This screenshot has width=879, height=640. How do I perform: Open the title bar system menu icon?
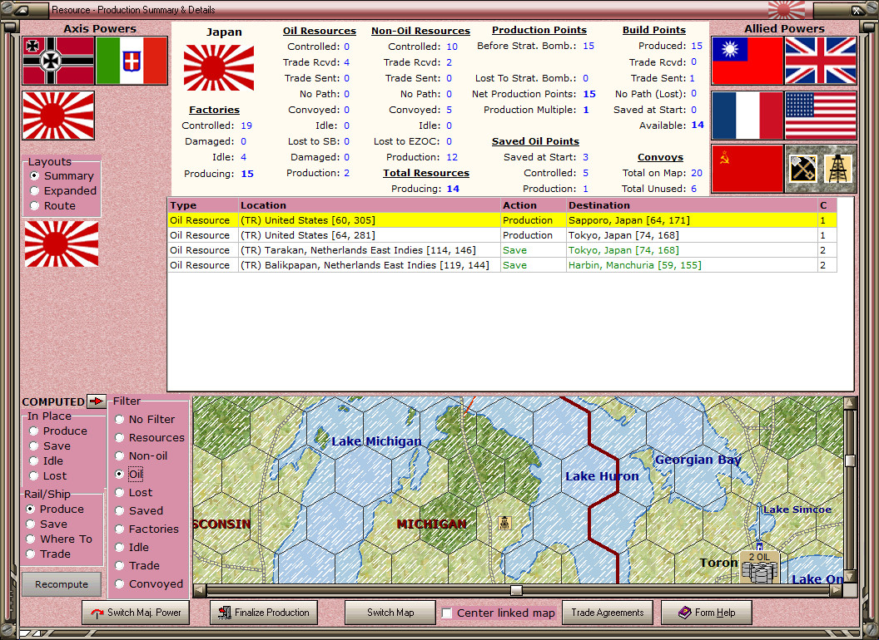(x=18, y=10)
